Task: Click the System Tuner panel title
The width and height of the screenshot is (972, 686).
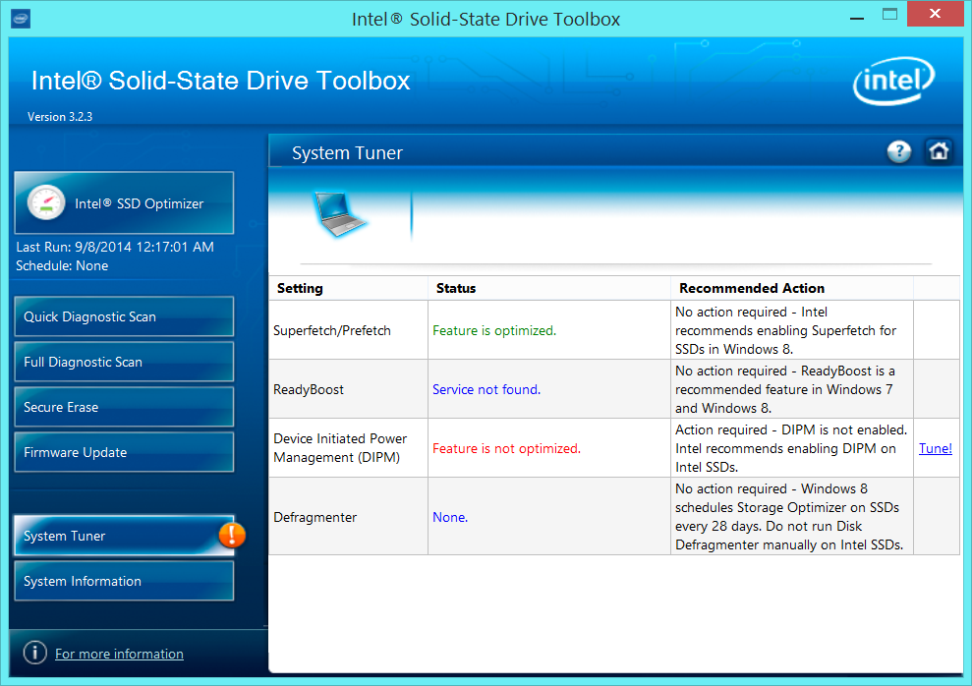Action: coord(347,153)
